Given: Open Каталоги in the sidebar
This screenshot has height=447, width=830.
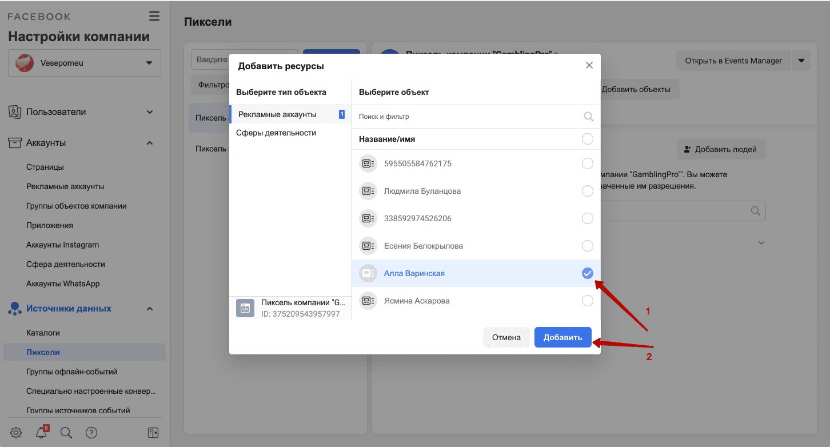Looking at the screenshot, I should click(x=43, y=333).
